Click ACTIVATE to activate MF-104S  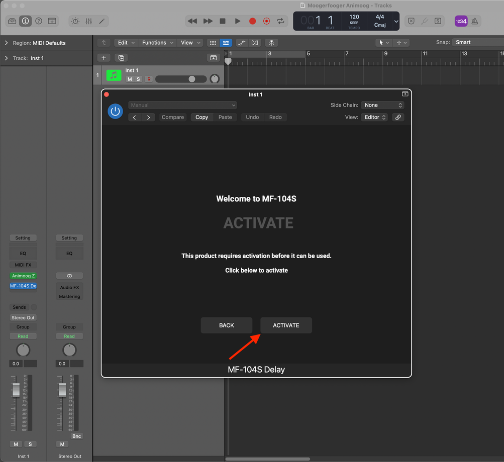pos(286,325)
